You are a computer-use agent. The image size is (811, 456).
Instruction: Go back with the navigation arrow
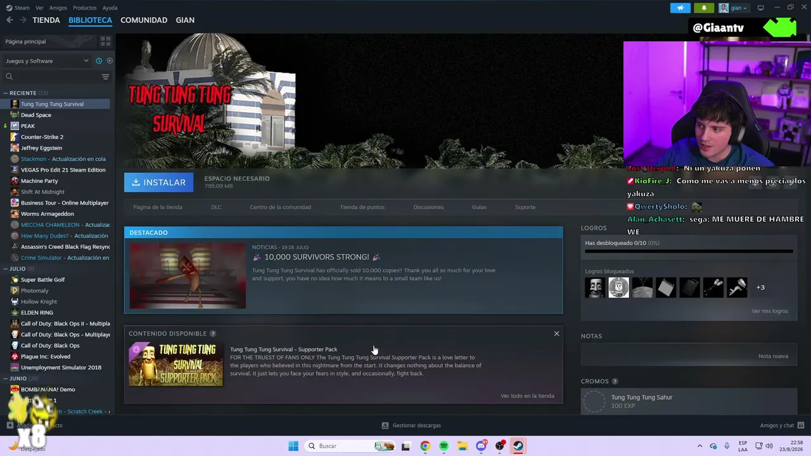[x=10, y=20]
